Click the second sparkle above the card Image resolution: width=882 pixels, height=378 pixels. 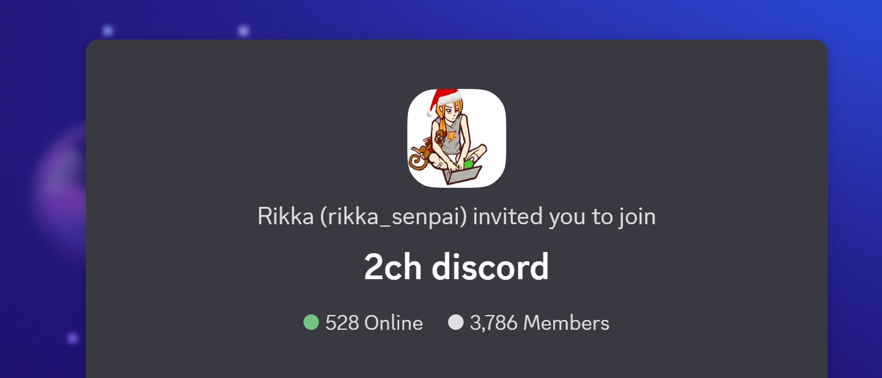244,30
